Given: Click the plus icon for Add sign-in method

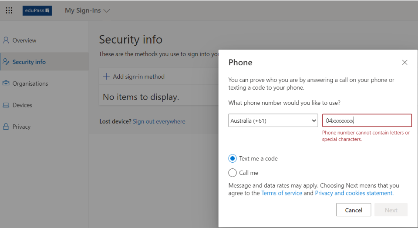Looking at the screenshot, I should [x=106, y=77].
